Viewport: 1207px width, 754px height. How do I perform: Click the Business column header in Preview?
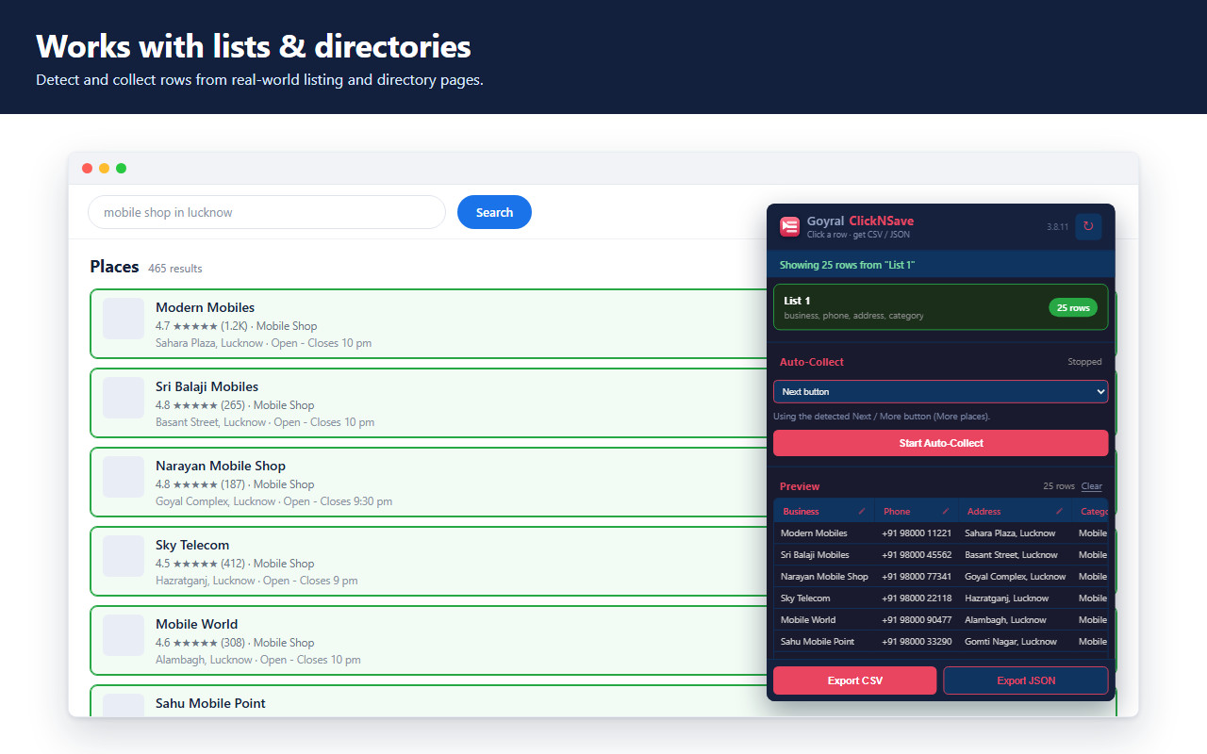pos(824,512)
